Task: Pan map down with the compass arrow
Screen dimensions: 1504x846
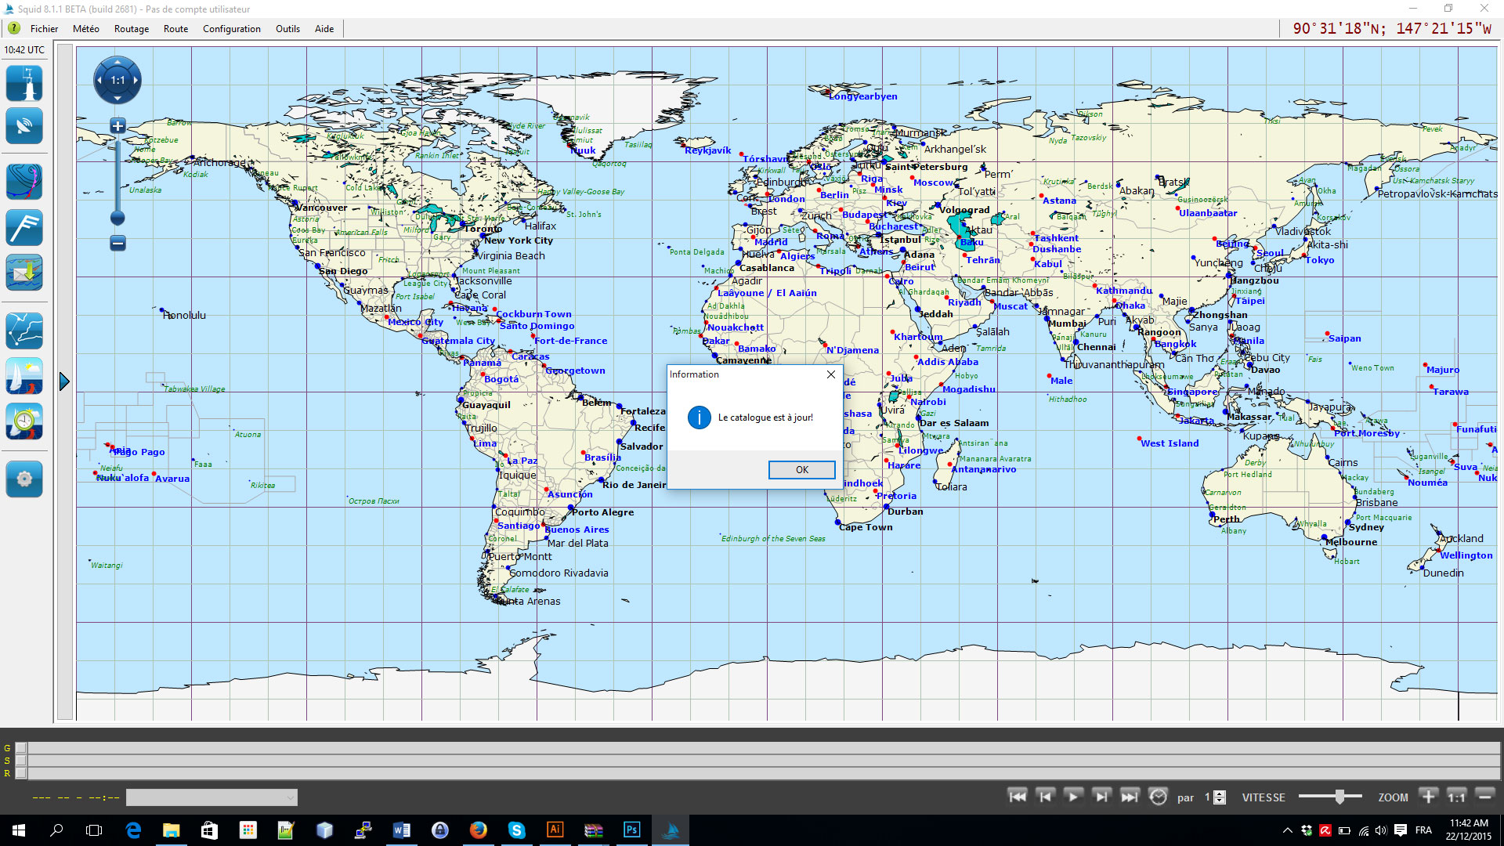Action: tap(117, 99)
